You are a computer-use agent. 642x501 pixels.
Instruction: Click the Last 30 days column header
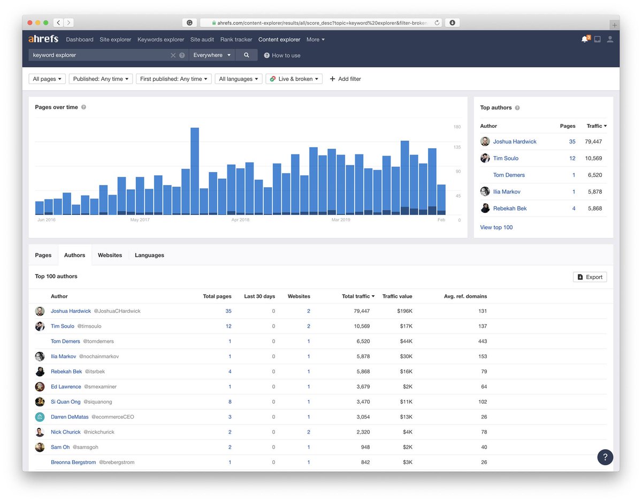(x=259, y=296)
